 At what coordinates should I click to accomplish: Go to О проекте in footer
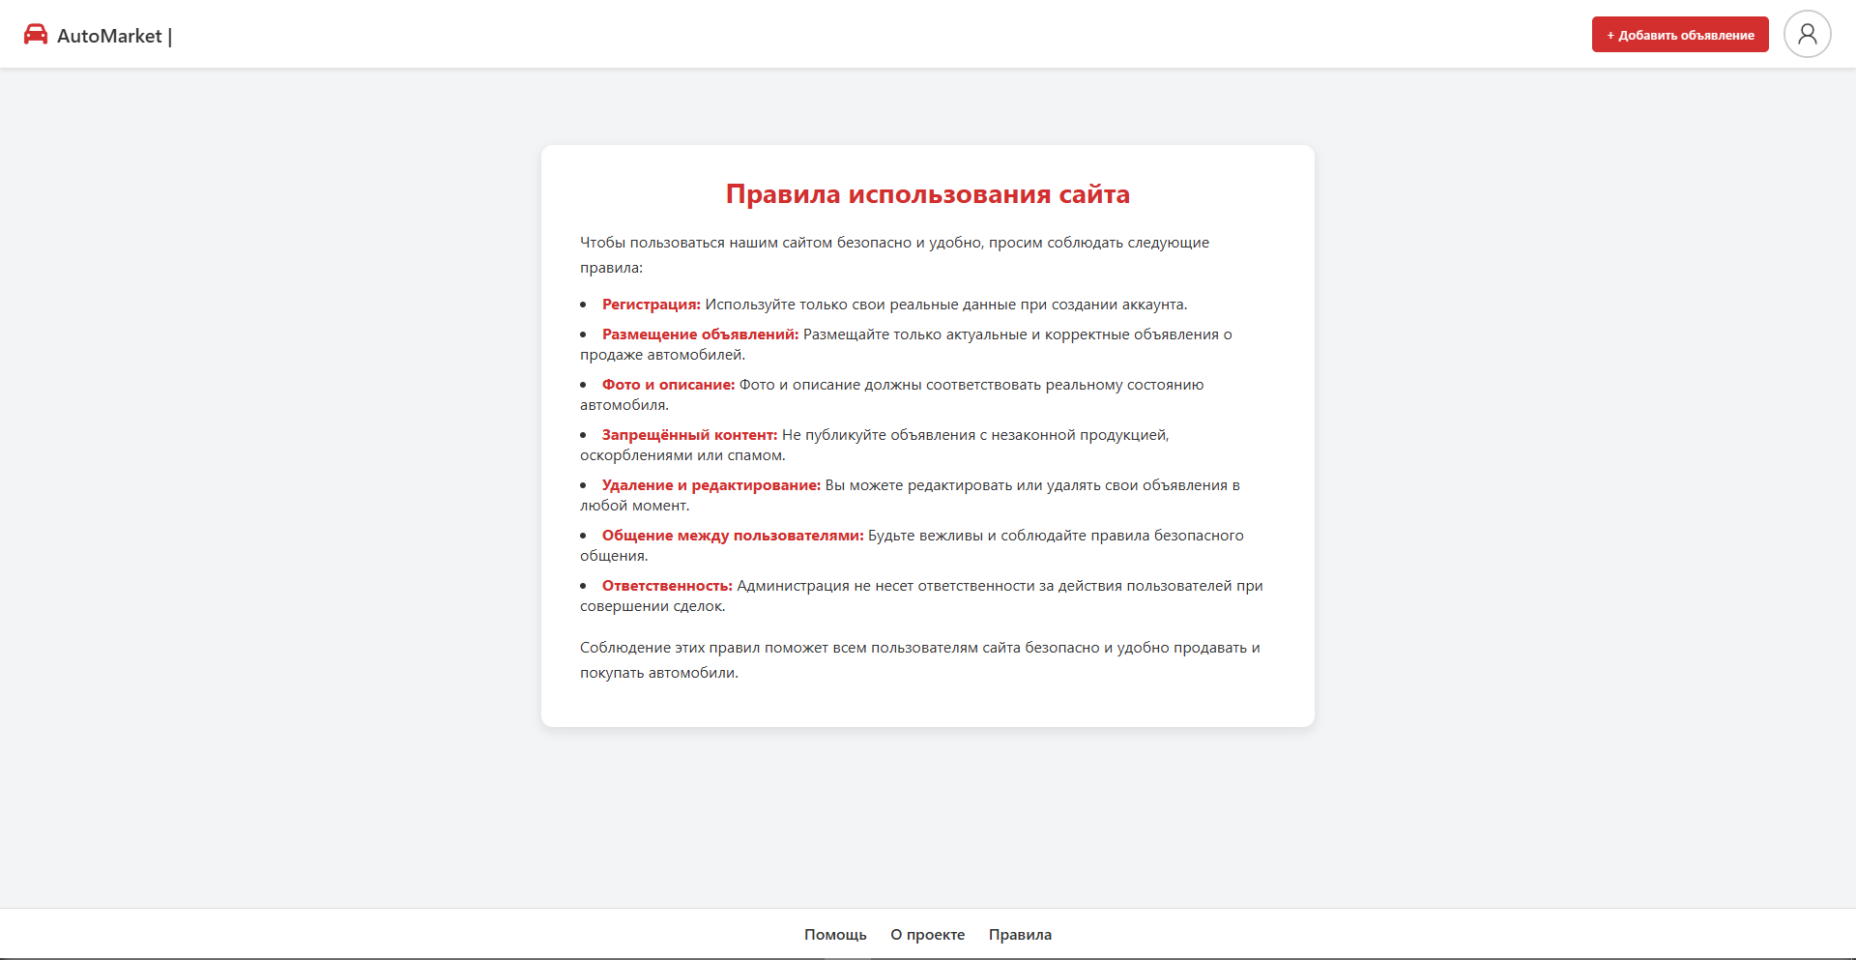pyautogui.click(x=927, y=934)
